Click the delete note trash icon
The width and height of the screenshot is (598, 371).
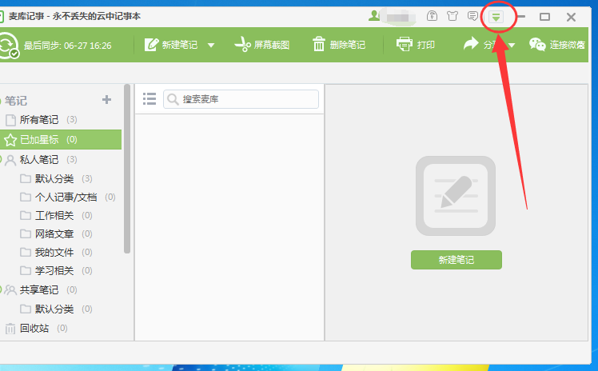point(319,44)
